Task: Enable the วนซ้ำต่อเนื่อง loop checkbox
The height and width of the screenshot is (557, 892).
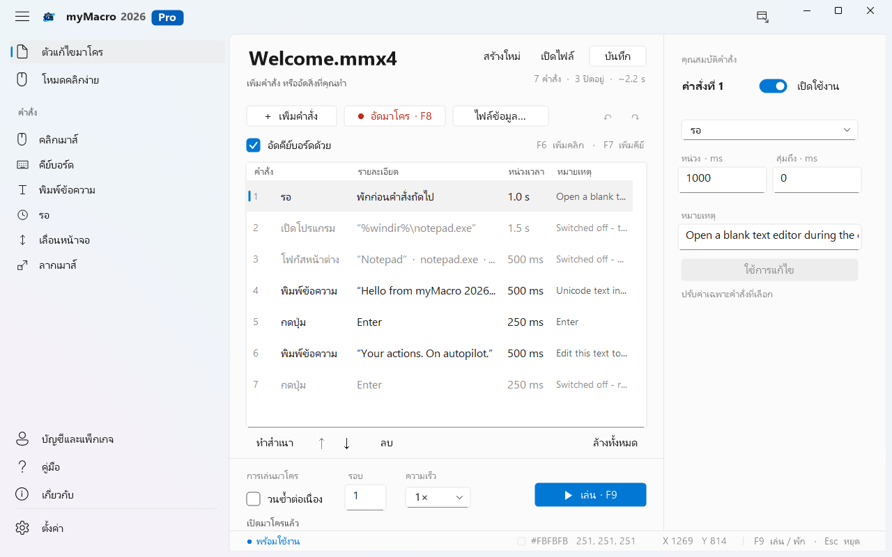Action: point(254,499)
